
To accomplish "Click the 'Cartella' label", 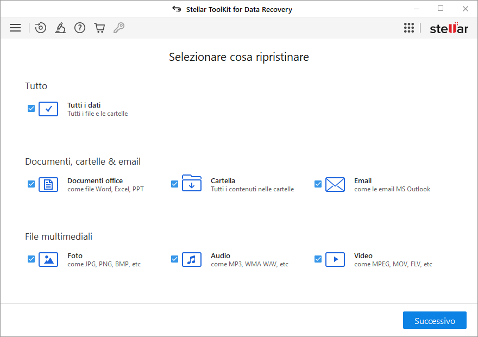I will point(223,181).
